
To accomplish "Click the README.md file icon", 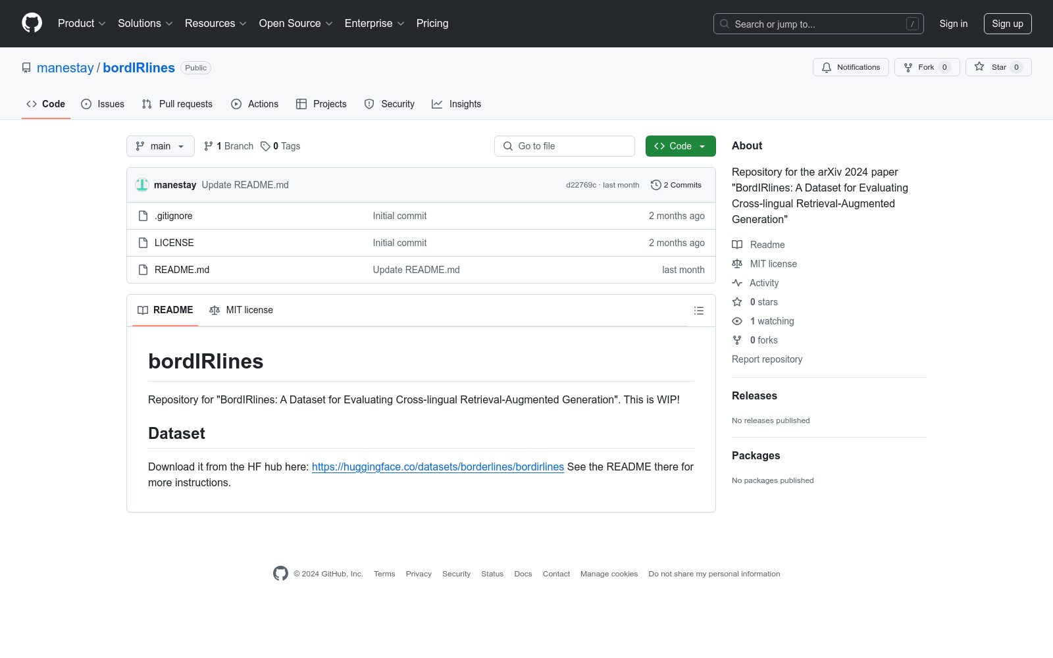I will pyautogui.click(x=143, y=270).
